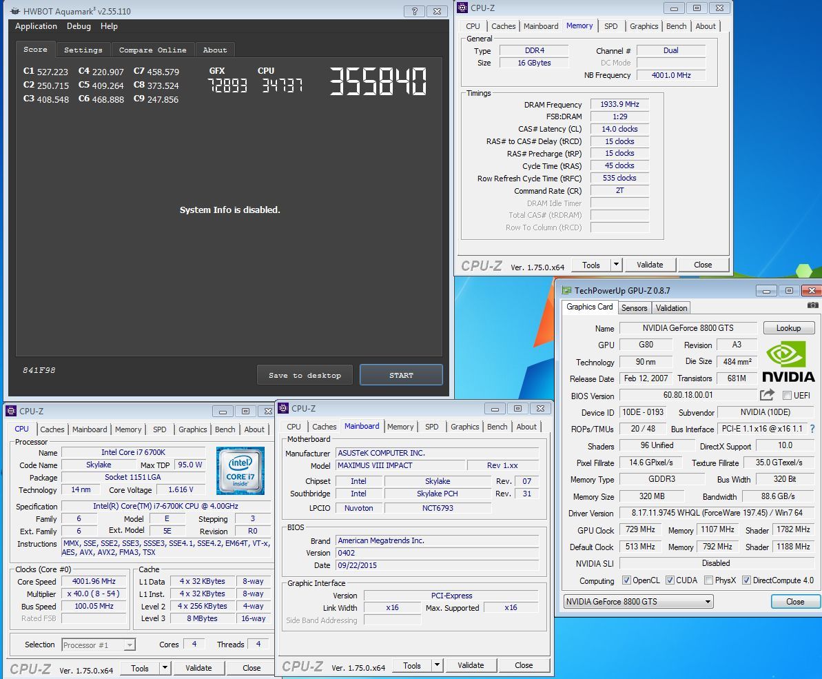Click the GPU-Z title bar app icon

coord(566,290)
